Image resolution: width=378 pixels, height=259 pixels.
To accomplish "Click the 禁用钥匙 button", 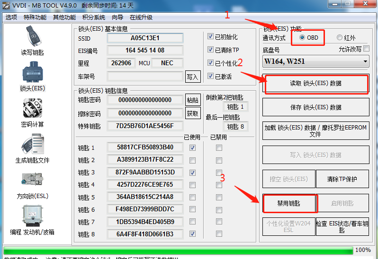I will [289, 203].
